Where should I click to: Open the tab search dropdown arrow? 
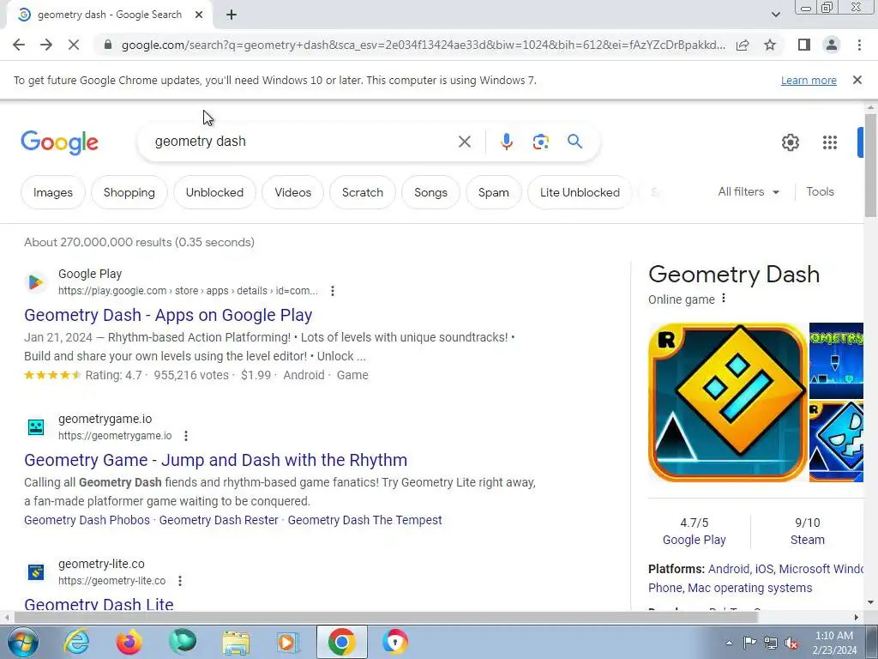(775, 15)
